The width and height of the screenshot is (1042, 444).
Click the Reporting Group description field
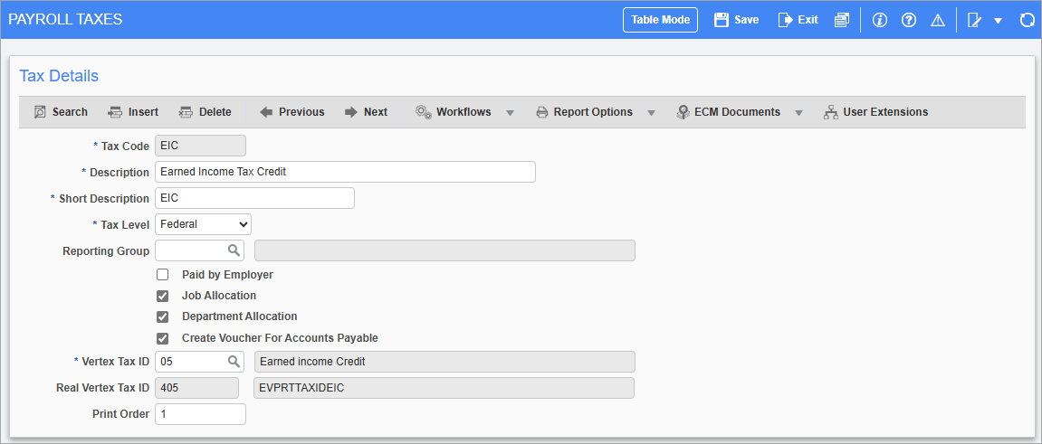coord(445,250)
